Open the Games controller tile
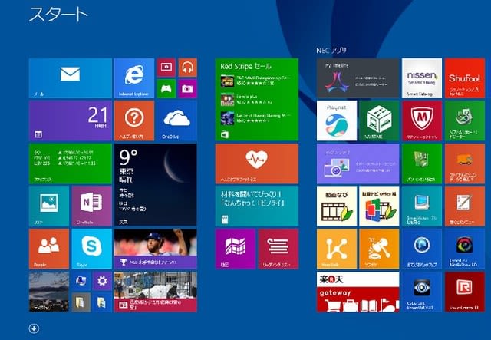The width and height of the screenshot is (491, 340). (x=166, y=89)
